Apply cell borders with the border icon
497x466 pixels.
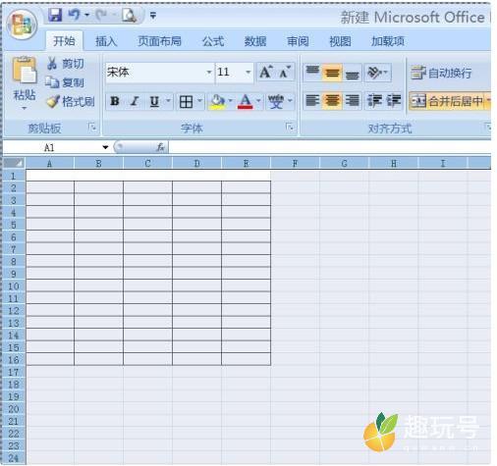coord(186,102)
